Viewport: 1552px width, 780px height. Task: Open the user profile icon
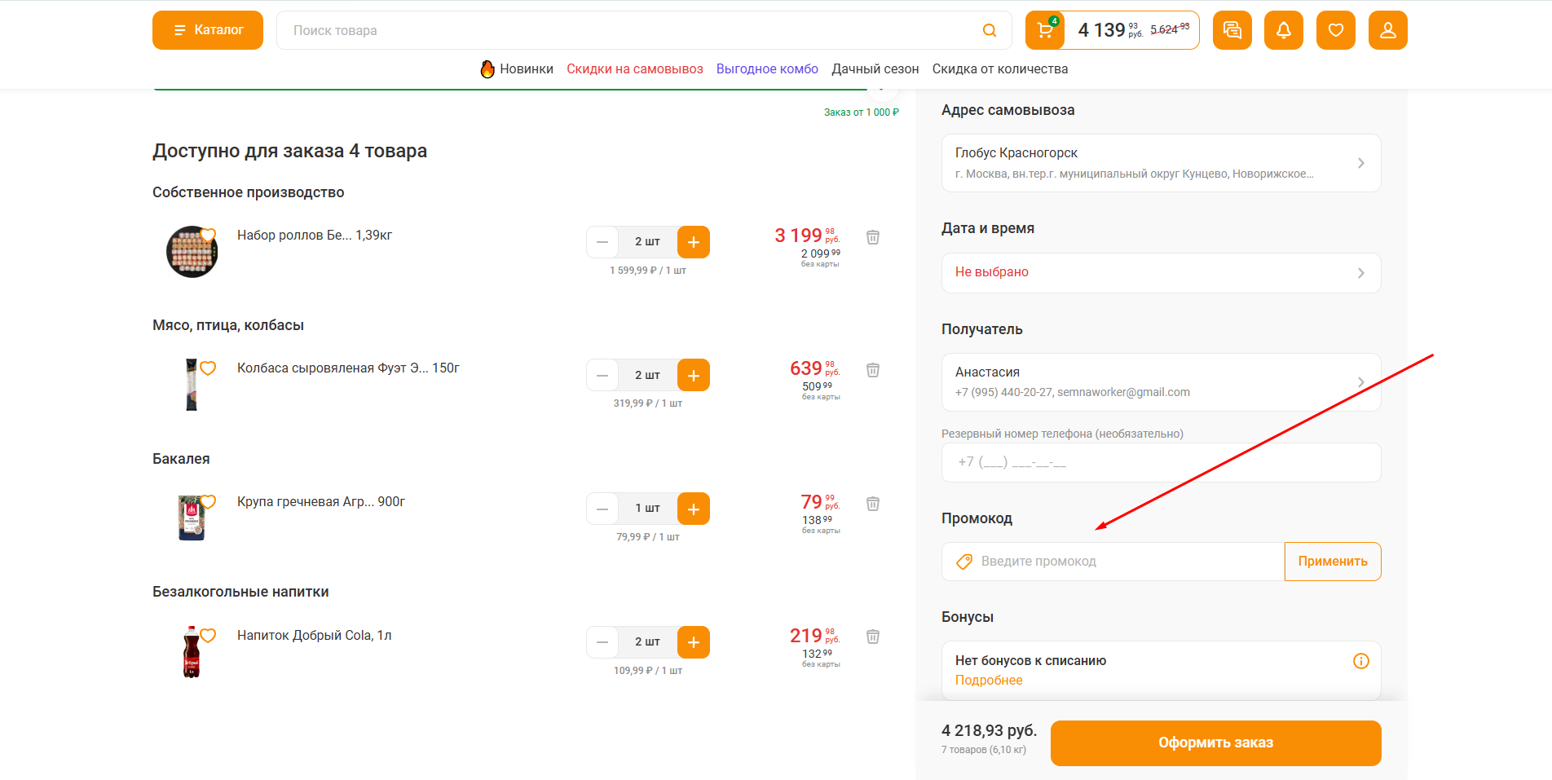tap(1387, 31)
